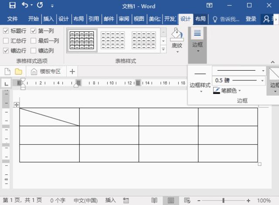Switch to the 插入 tab

coord(48,19)
